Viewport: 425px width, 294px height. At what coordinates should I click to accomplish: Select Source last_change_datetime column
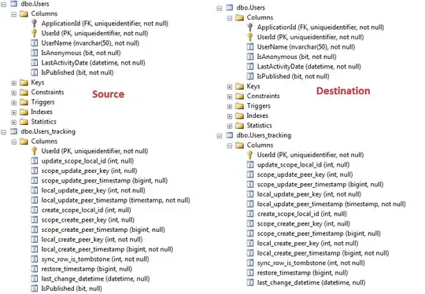[x=95, y=279]
